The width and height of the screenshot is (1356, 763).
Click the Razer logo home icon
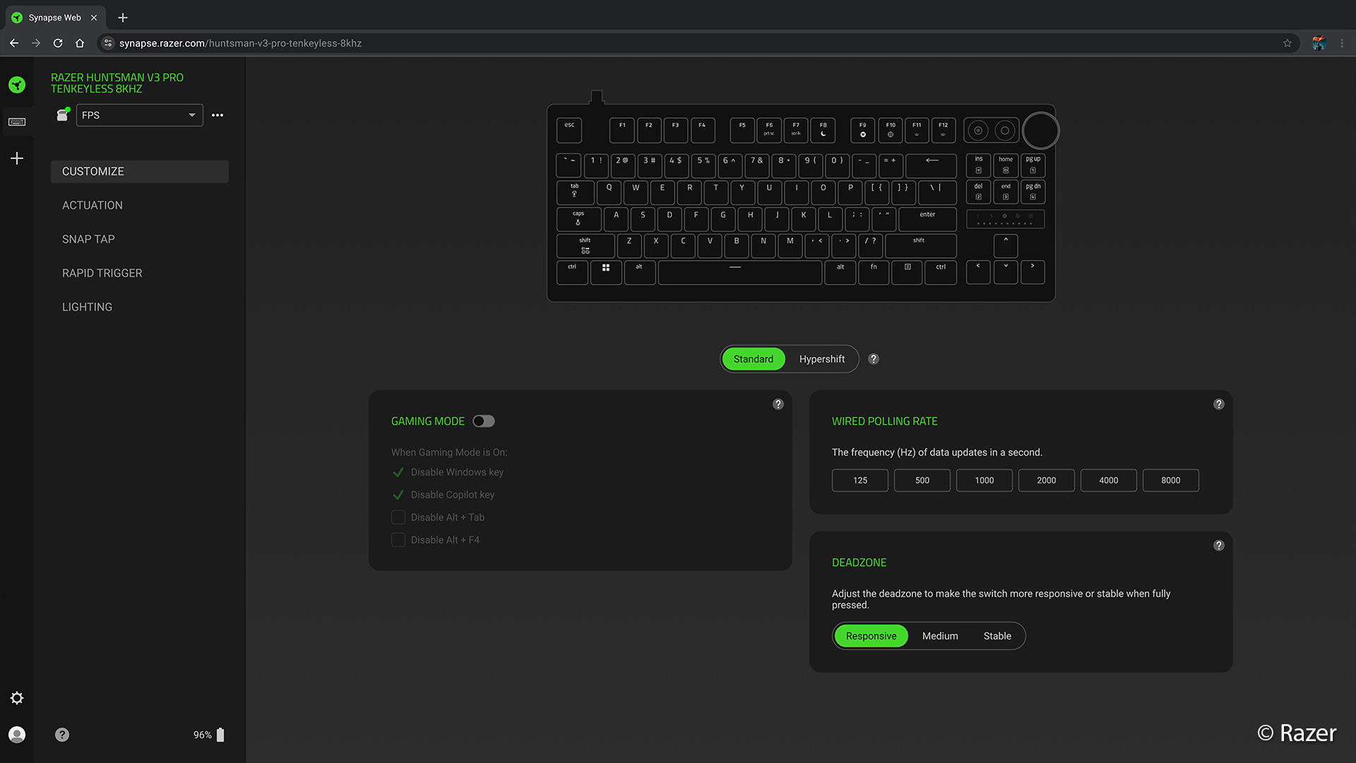point(17,85)
